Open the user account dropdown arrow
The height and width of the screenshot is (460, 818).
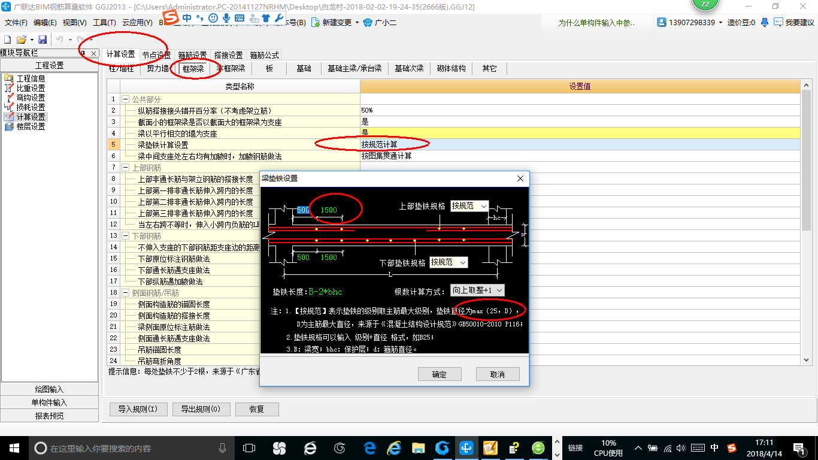721,22
